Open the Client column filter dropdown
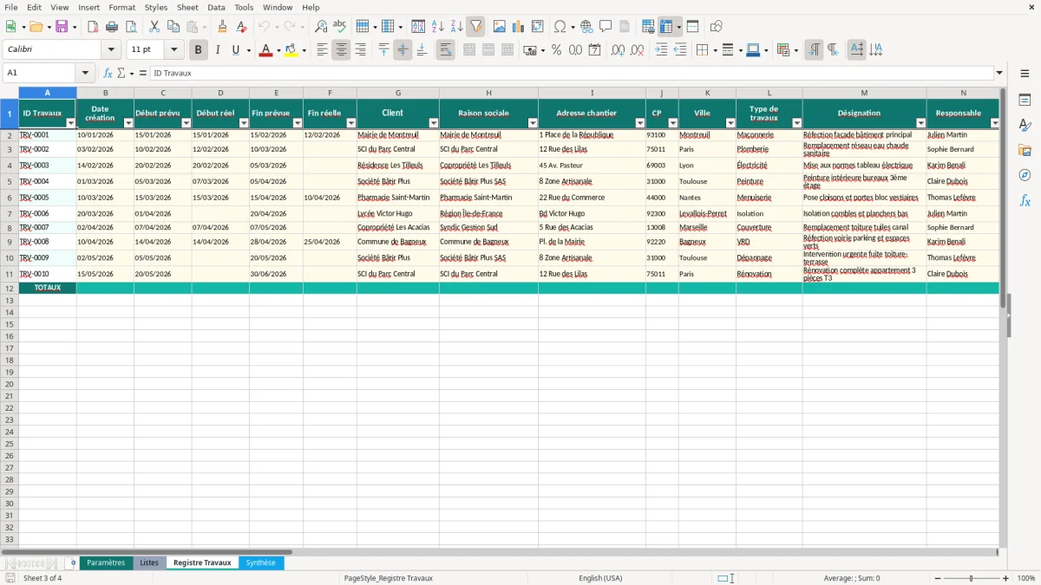This screenshot has width=1041, height=585. (434, 123)
